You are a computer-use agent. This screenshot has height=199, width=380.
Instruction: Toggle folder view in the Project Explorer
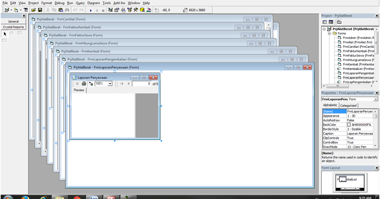point(339,21)
